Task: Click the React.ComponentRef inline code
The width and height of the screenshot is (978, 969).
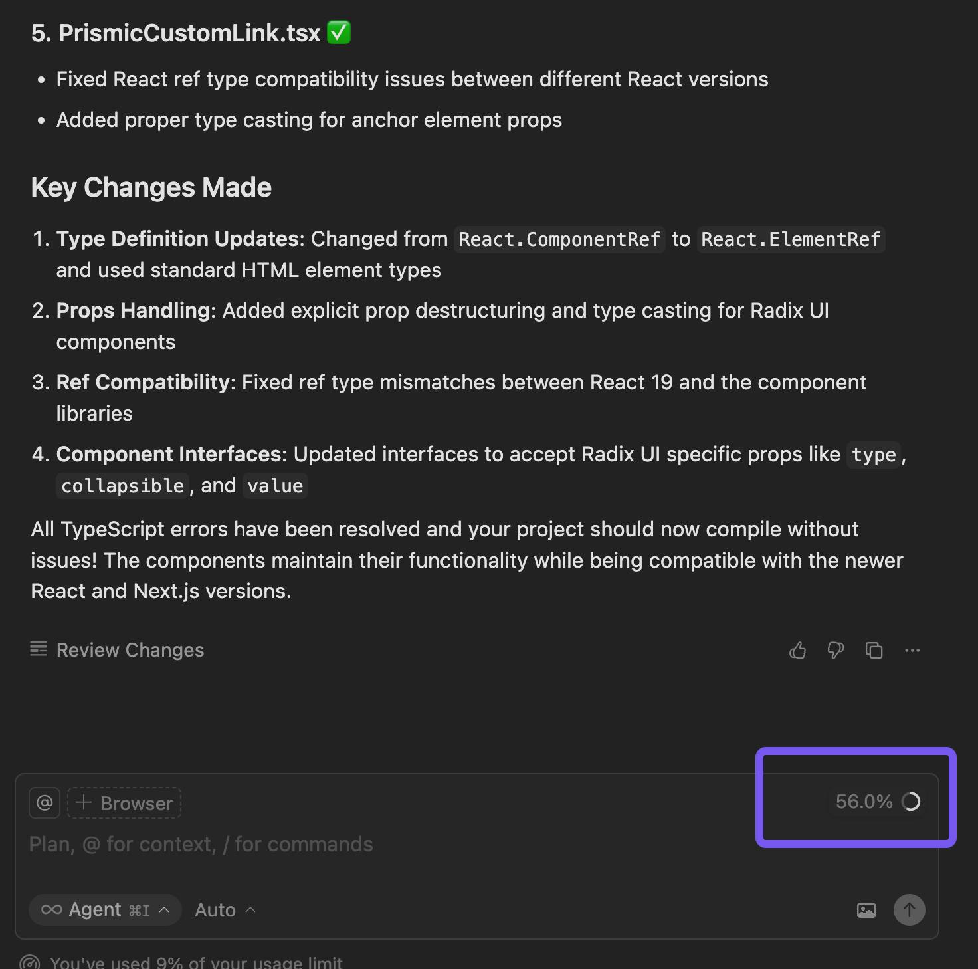Action: tap(559, 239)
